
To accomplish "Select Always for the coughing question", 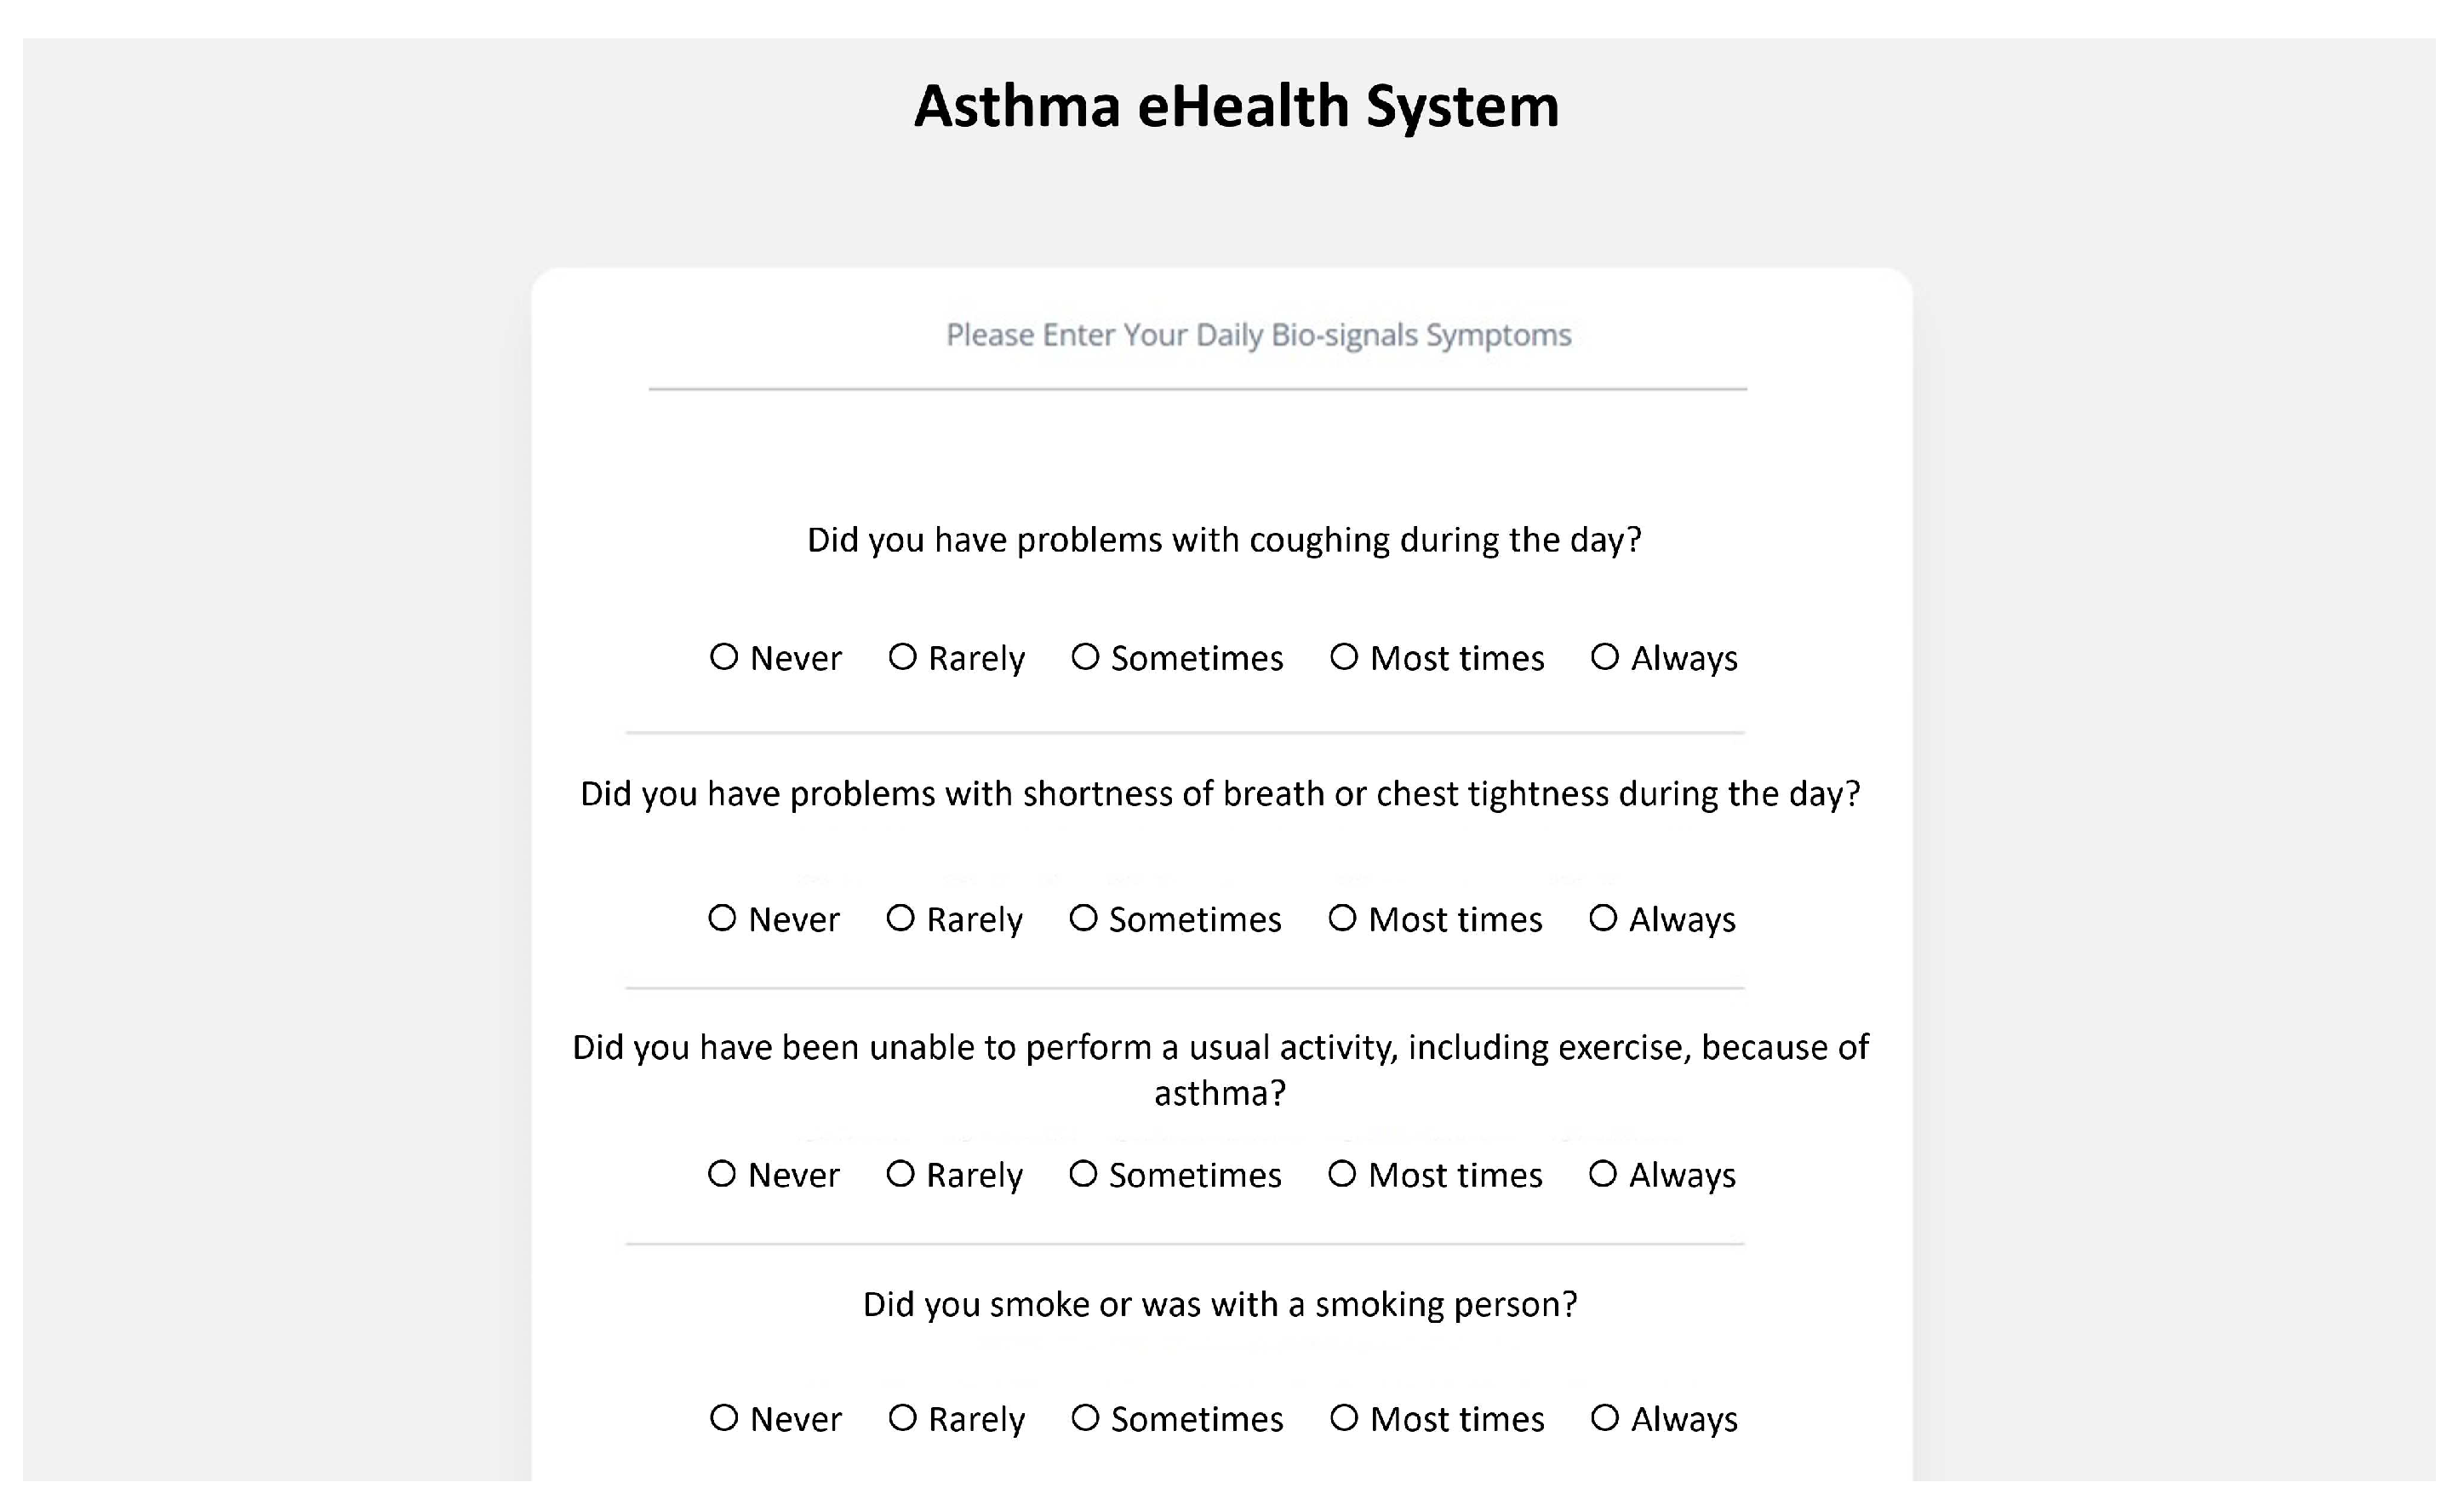I will tap(1605, 657).
